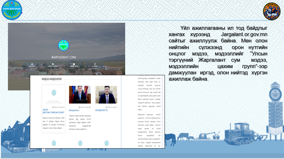Click the circular sum logo above ЖАРГАЛАНТ СУМ
This screenshot has height=159, width=284.
[x=64, y=45]
